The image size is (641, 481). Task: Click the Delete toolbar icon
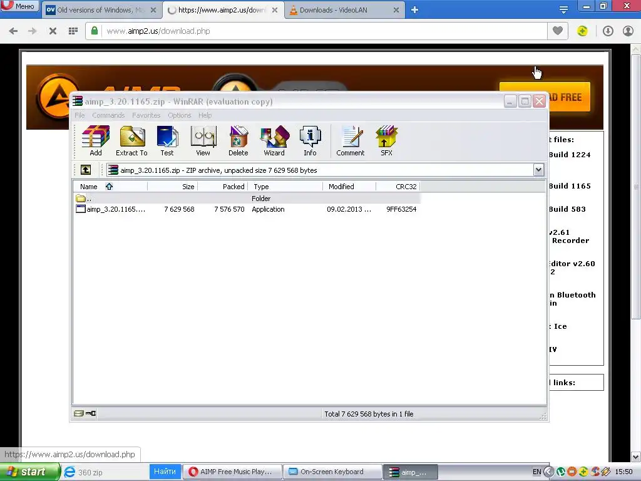tap(238, 141)
